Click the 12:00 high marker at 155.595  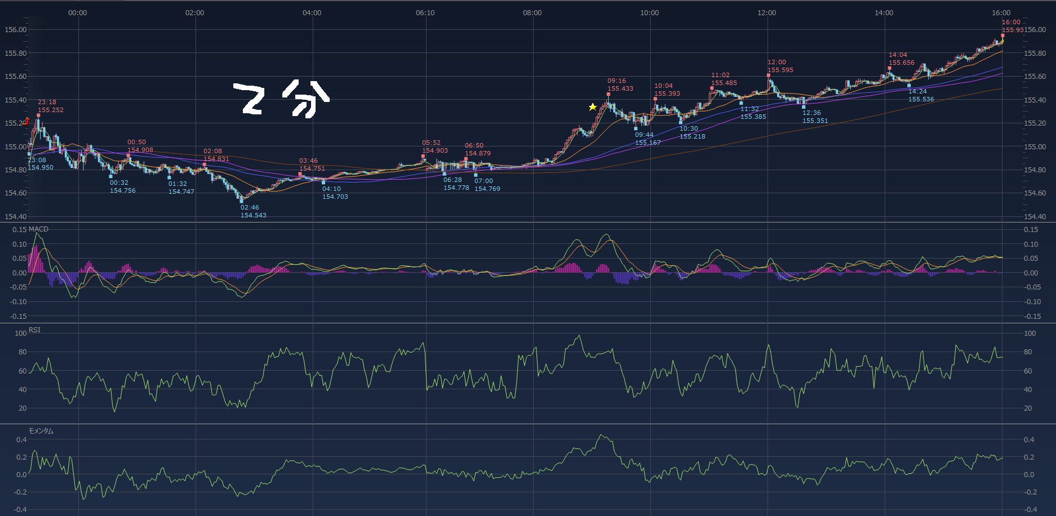pyautogui.click(x=769, y=75)
